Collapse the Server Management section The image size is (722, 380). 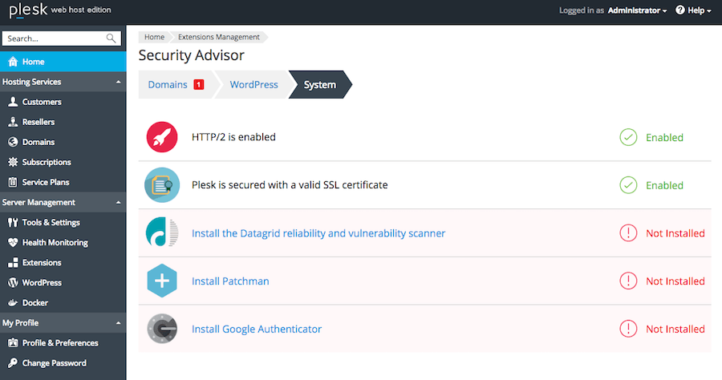pos(119,202)
